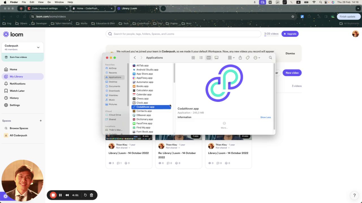Open Finder action (ellipsis) menu

tap(257, 58)
